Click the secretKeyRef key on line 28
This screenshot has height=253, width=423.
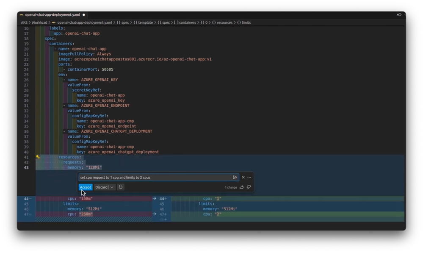[87, 90]
